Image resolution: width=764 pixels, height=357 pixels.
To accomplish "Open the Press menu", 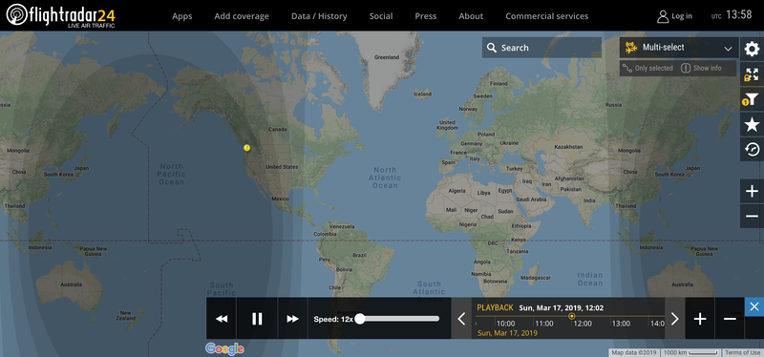I will click(426, 16).
